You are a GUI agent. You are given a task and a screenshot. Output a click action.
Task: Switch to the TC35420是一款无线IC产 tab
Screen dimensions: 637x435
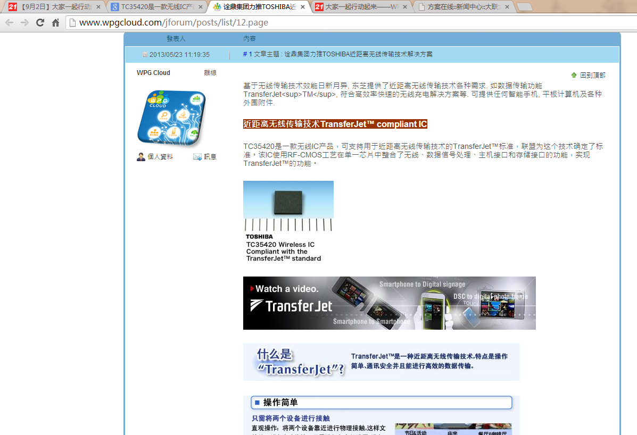[157, 7]
